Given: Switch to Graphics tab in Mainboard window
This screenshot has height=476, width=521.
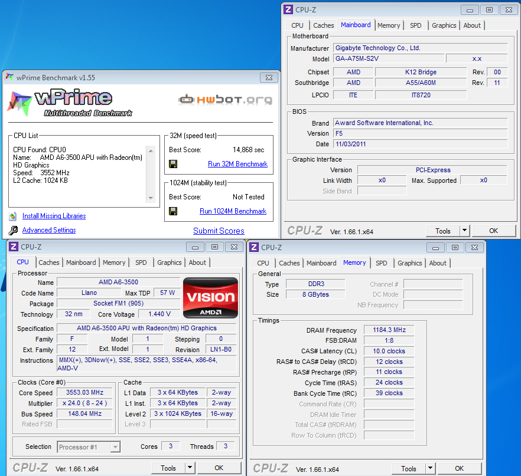Looking at the screenshot, I should (x=444, y=25).
